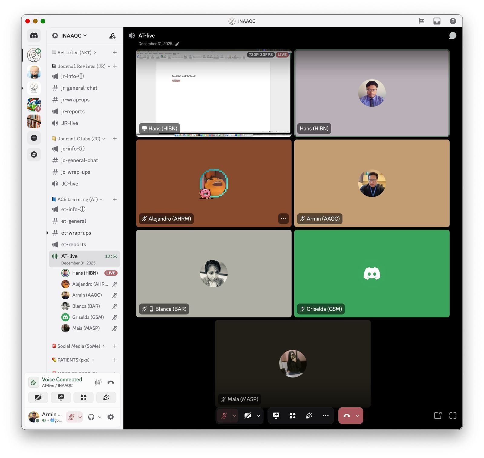Switch to the et-wrap-ups channel
484x458 pixels.
(x=76, y=232)
